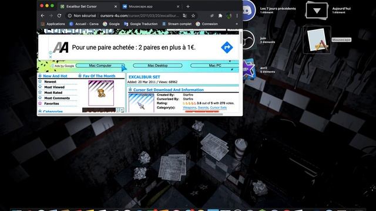
Task: Open the Most Rated link
Action: [x=53, y=93]
